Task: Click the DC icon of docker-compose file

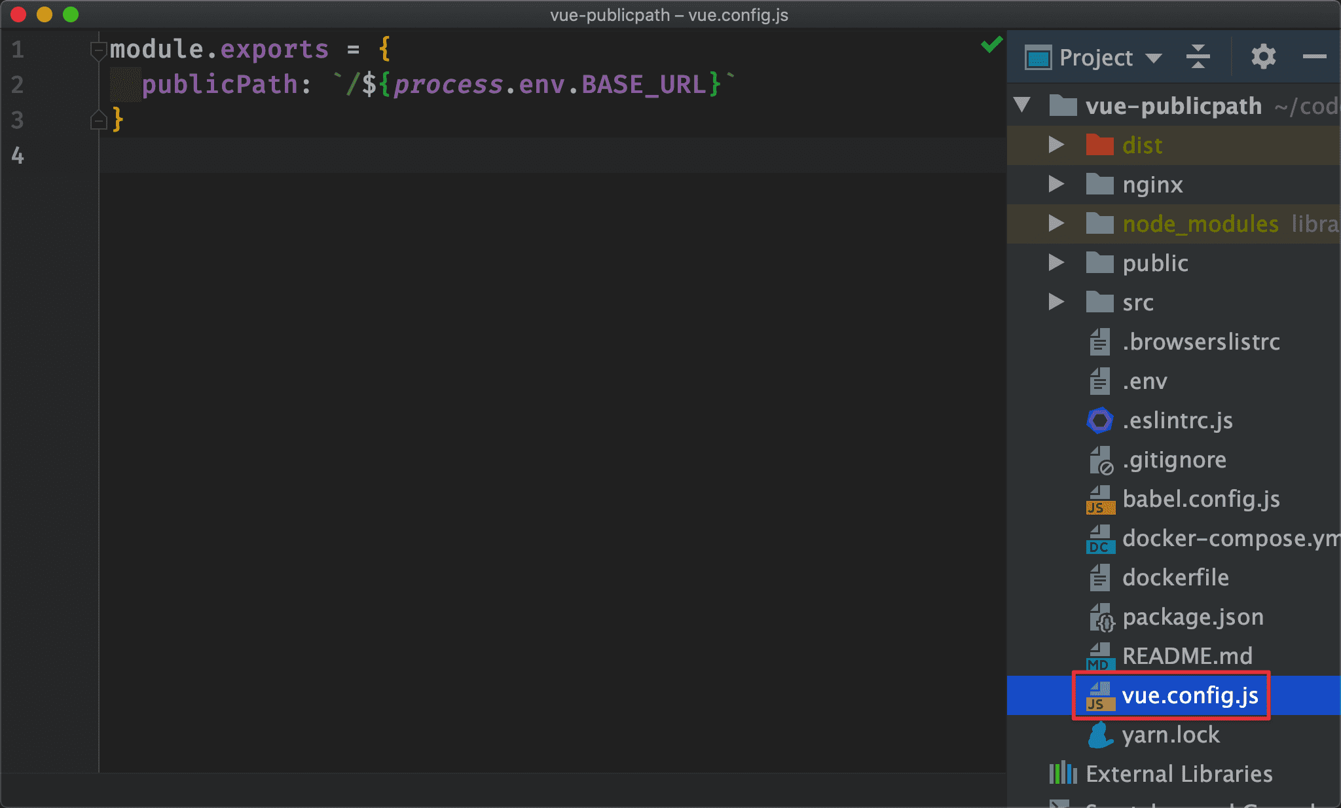Action: pos(1100,539)
